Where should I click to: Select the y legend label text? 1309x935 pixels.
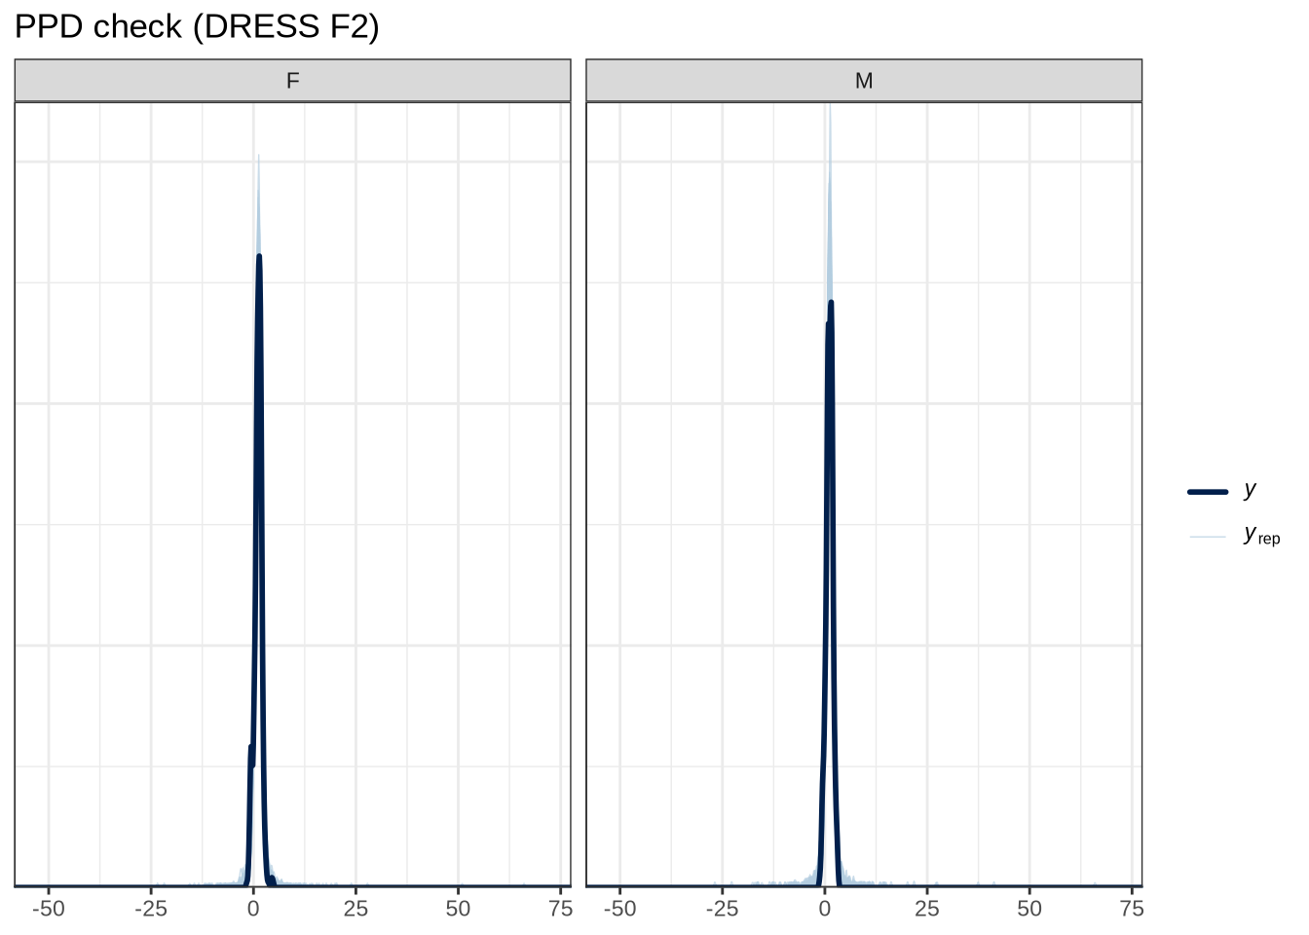click(x=1251, y=490)
